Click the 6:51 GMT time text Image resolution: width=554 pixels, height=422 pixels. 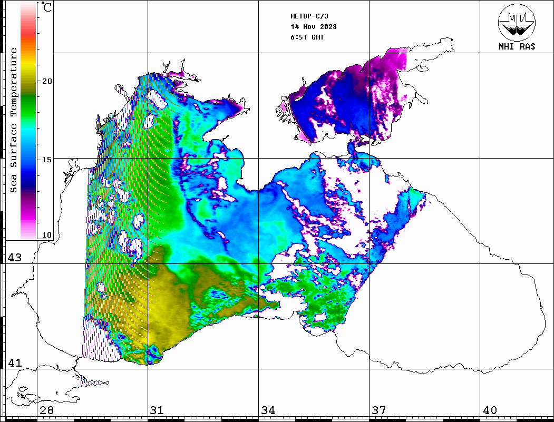[x=307, y=37]
